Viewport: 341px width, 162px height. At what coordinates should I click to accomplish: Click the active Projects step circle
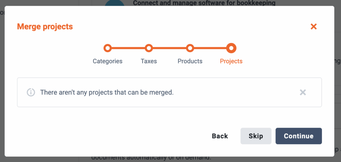point(231,48)
